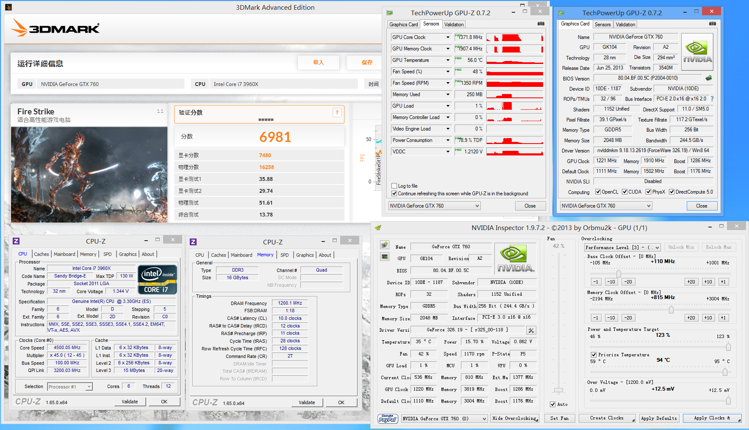Click camera screenshot icon in GPU-Z Graphics Card window
Image resolution: width=749 pixels, height=430 pixels.
tap(713, 24)
